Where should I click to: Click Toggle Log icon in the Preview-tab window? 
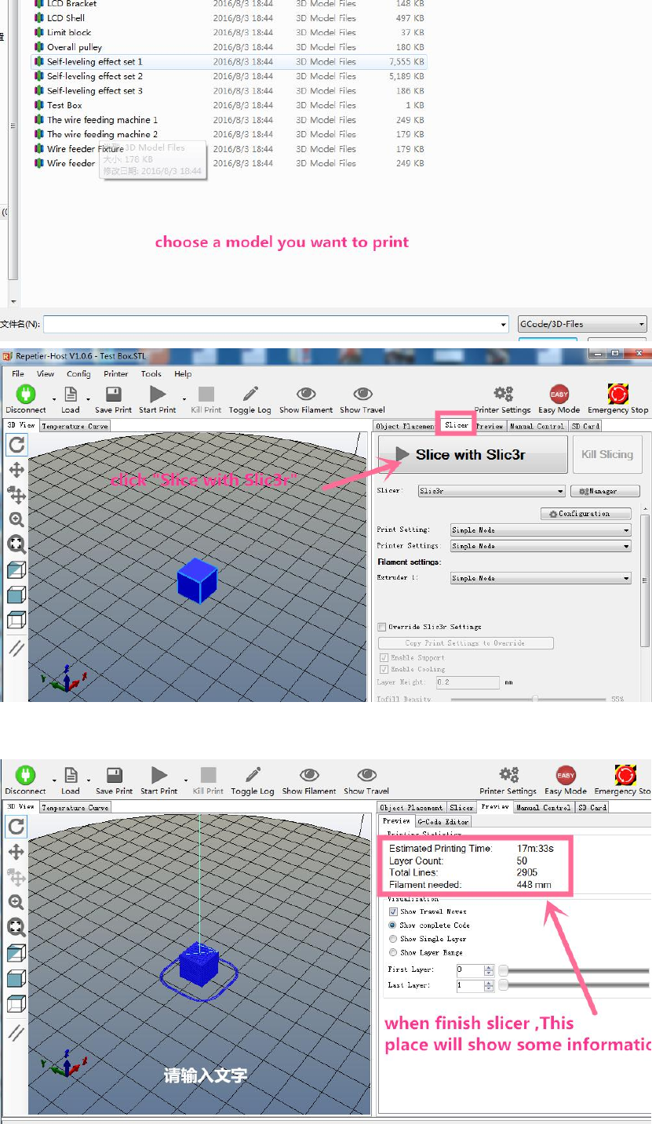click(x=253, y=775)
